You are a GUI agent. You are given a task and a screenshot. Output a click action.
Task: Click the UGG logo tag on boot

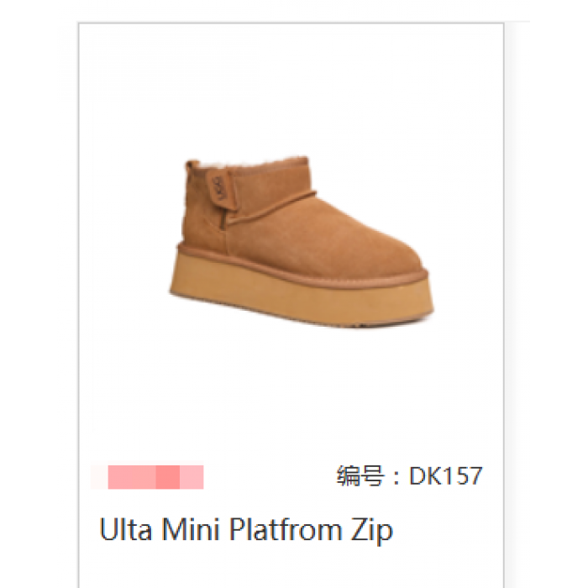click(218, 189)
